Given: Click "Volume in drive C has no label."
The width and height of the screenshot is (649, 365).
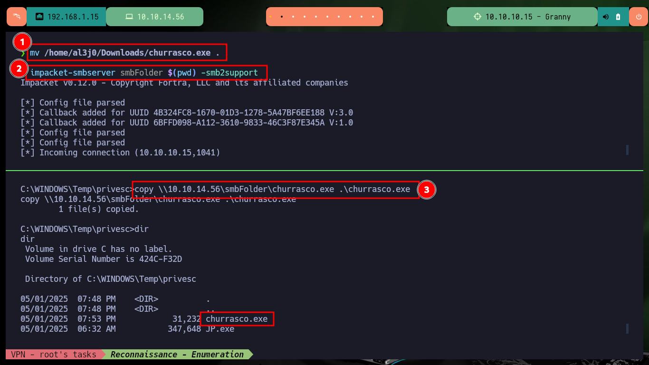Looking at the screenshot, I should coord(99,249).
